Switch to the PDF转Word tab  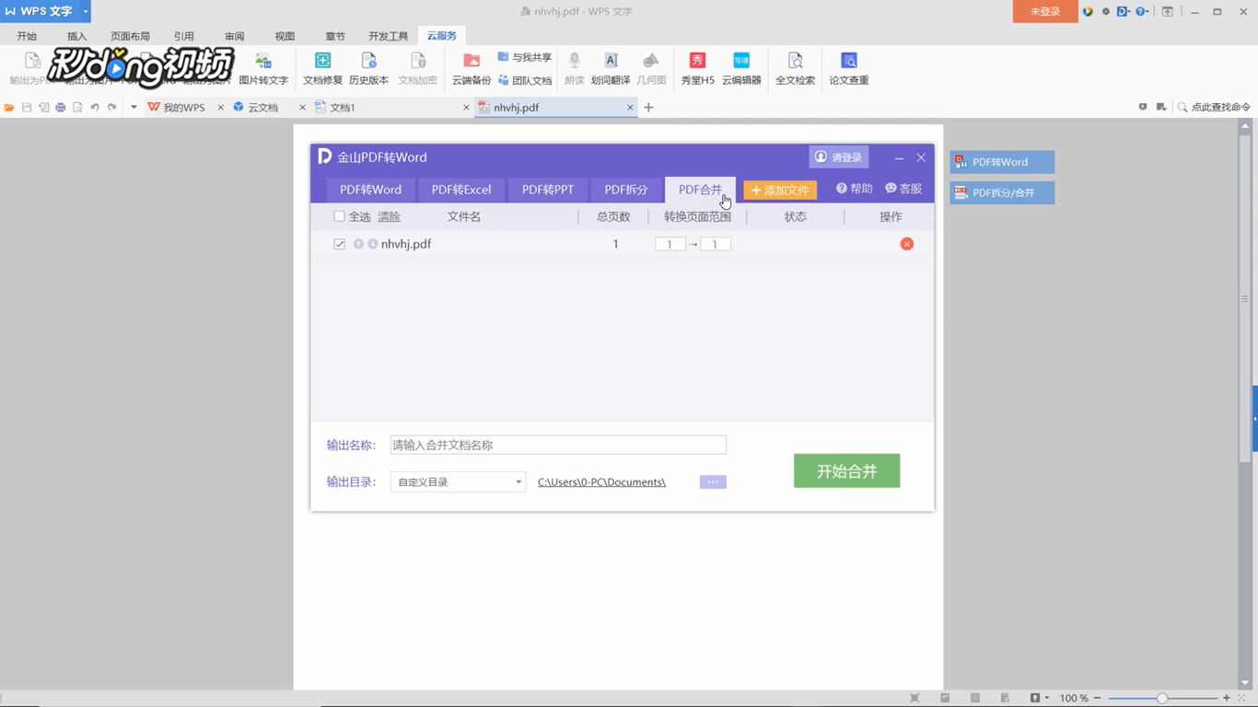tap(370, 190)
